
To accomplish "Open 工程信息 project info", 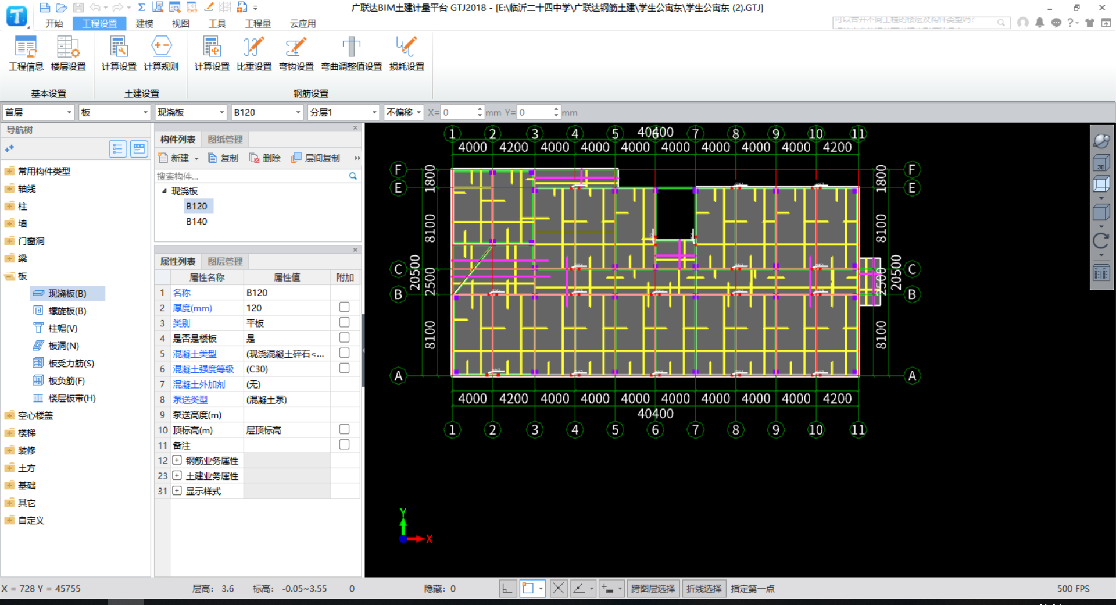I will [26, 54].
